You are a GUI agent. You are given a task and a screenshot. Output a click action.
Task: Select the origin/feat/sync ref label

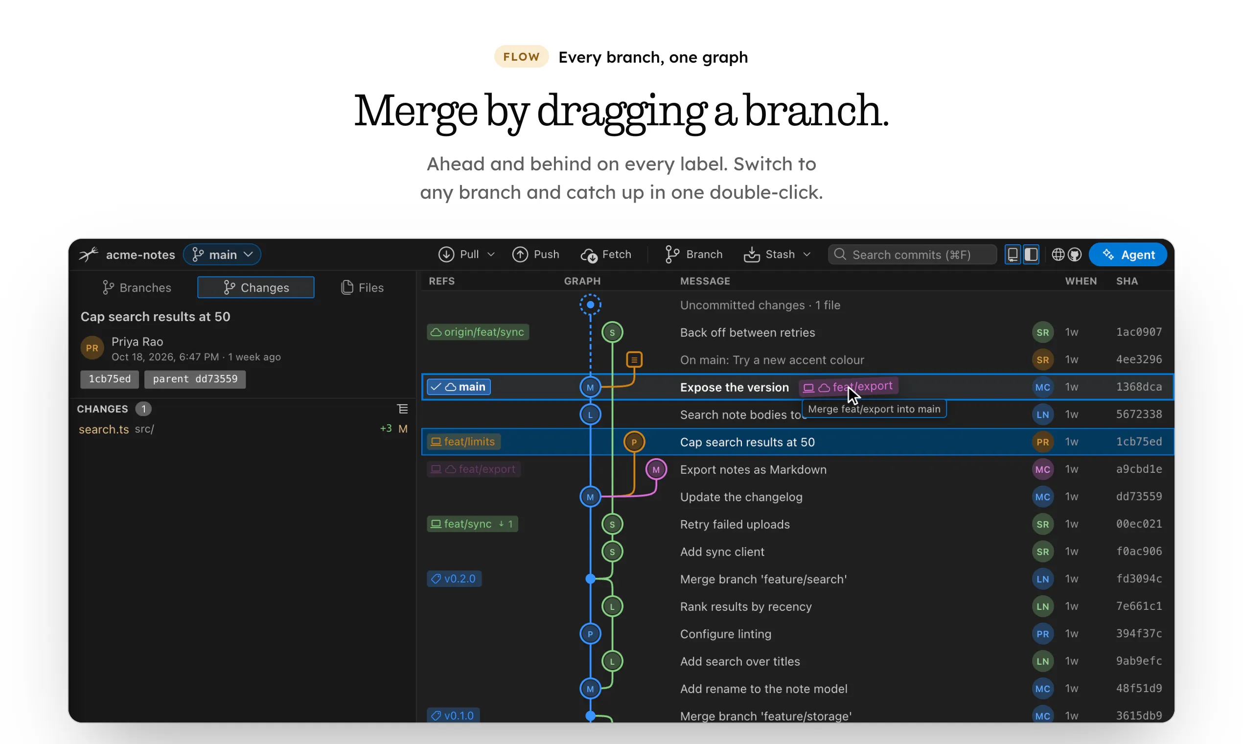(x=478, y=332)
